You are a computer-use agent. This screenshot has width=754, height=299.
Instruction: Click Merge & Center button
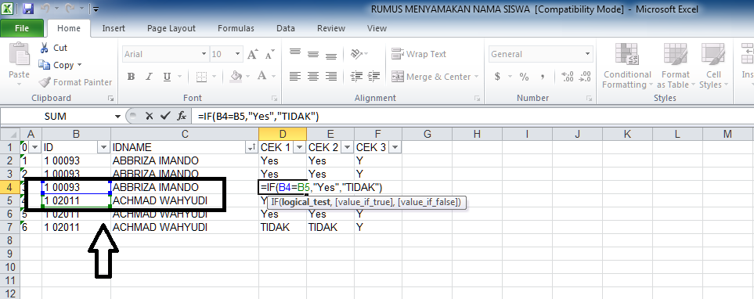(x=431, y=77)
